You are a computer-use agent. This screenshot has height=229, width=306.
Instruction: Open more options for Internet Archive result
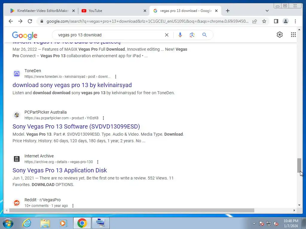coord(98,162)
